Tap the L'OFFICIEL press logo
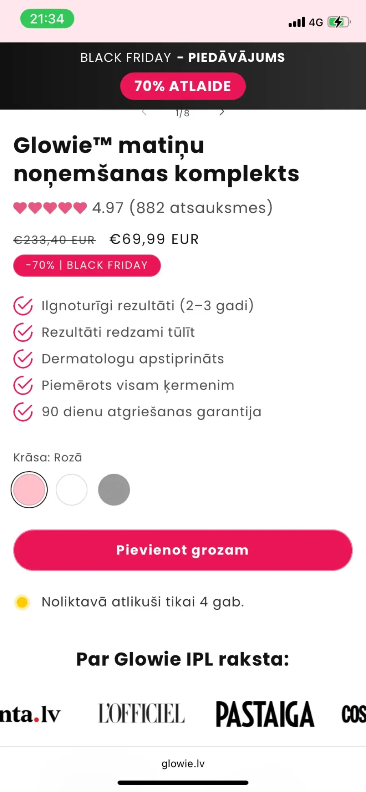This screenshot has height=792, width=366. click(x=142, y=714)
